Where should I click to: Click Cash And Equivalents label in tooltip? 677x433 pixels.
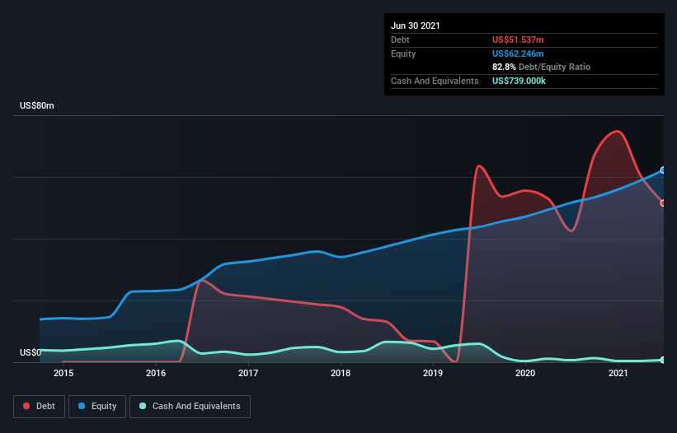click(435, 81)
